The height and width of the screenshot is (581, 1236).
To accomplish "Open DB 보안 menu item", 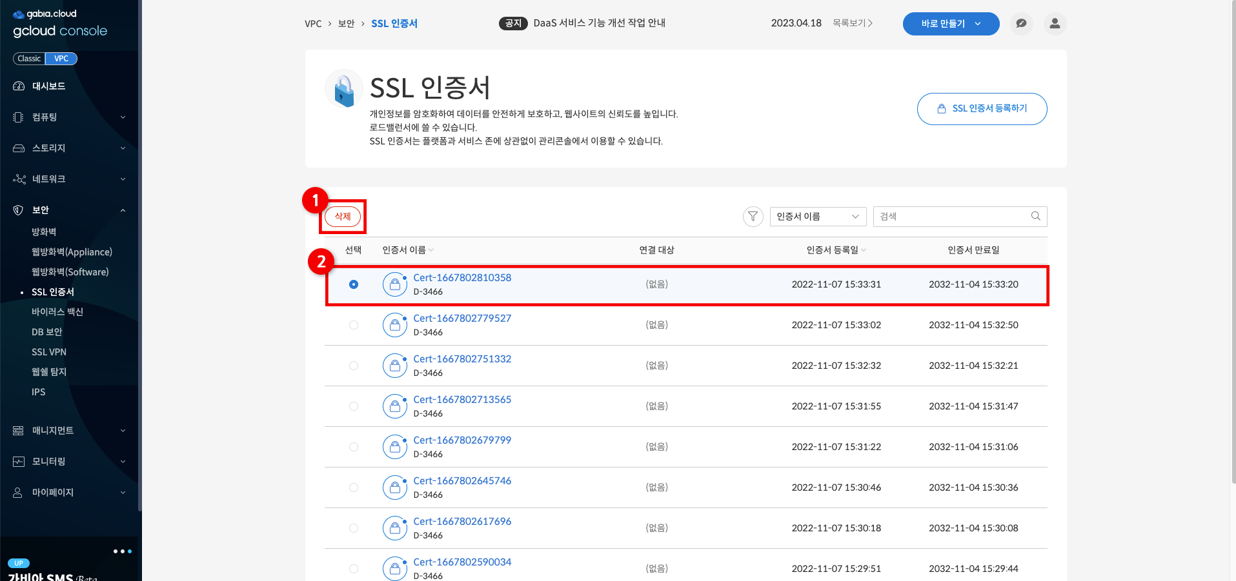I will tap(47, 332).
